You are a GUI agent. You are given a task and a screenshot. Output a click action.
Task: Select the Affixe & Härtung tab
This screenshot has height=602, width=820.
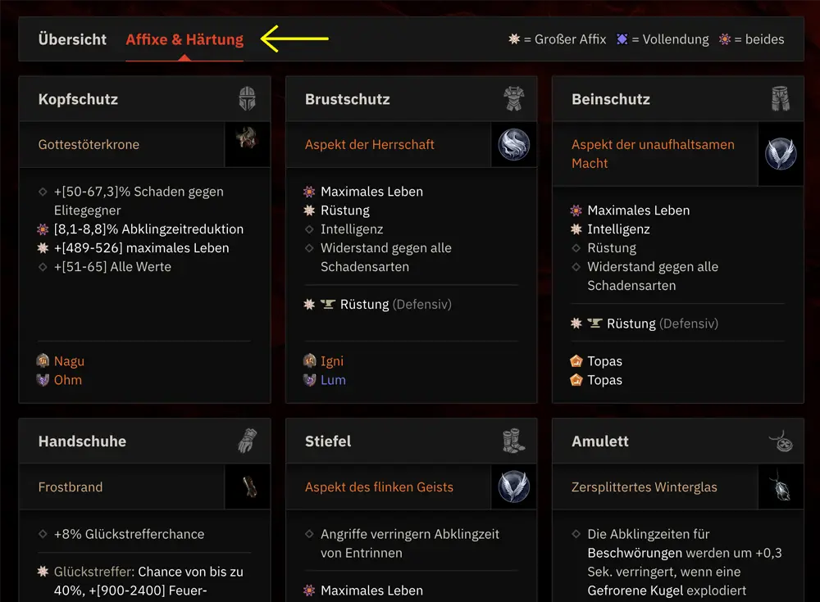pos(184,39)
